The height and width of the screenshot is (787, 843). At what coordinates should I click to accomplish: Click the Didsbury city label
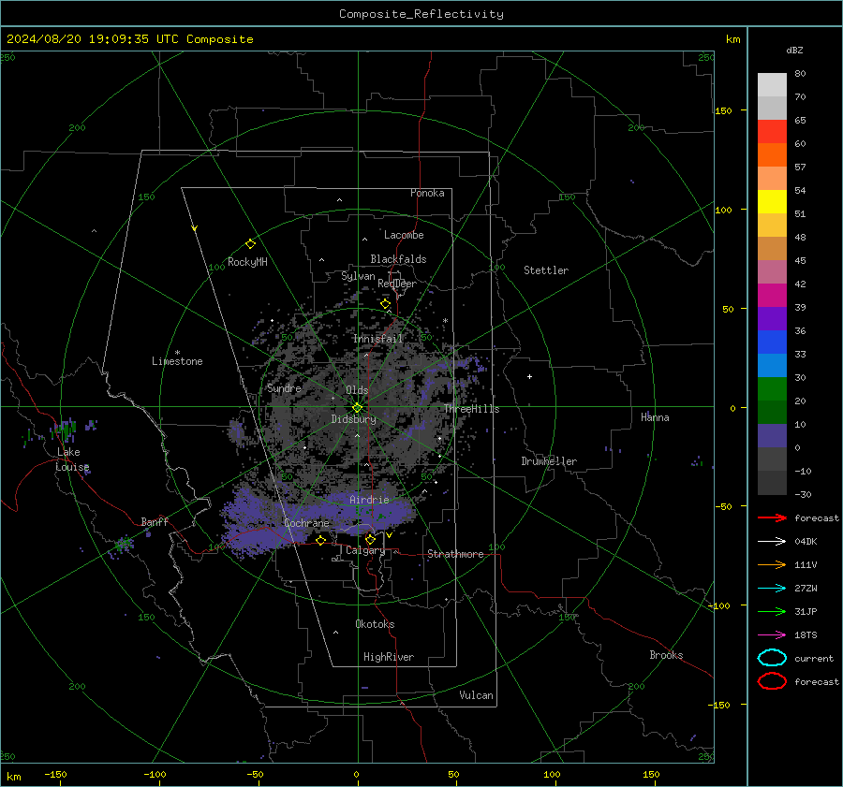tap(353, 419)
